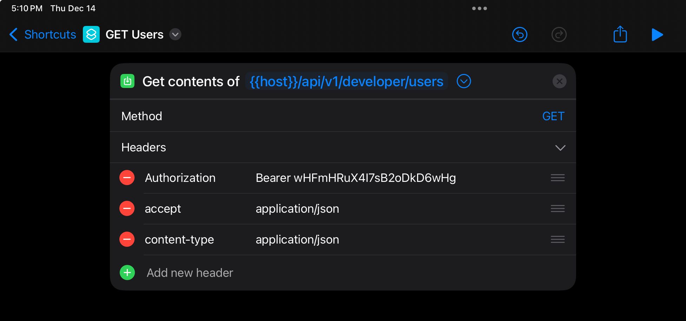686x321 pixels.
Task: Edit the URL field with host variable
Action: pos(346,82)
